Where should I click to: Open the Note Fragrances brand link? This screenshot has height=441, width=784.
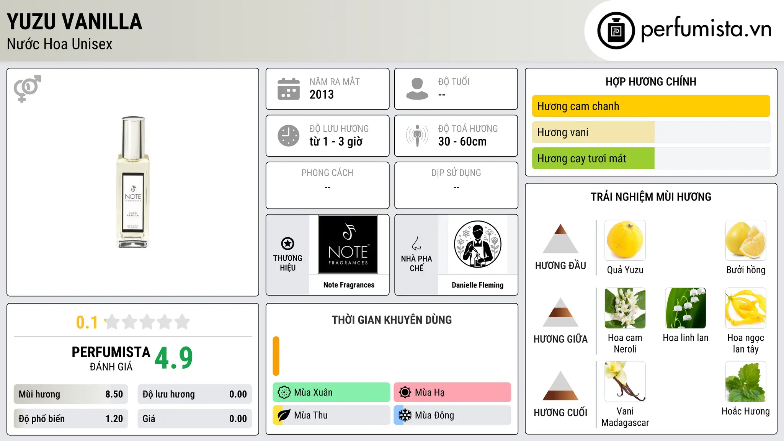(x=349, y=285)
